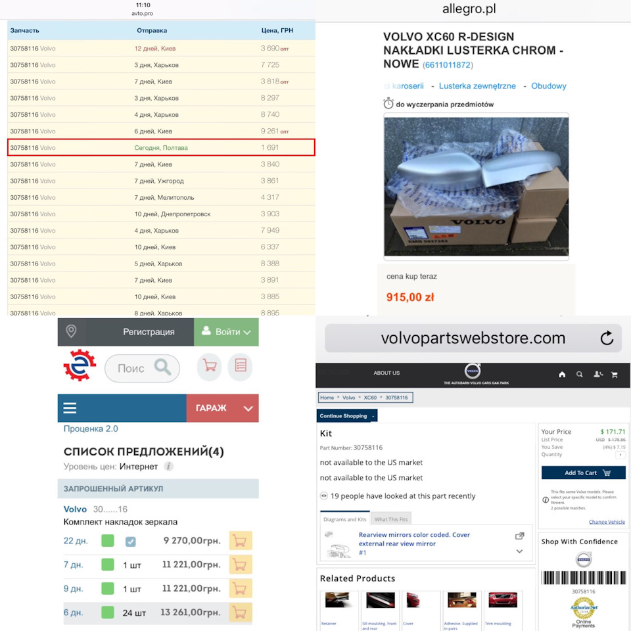Open Lusterka zewnętrzne category link

[x=477, y=85]
